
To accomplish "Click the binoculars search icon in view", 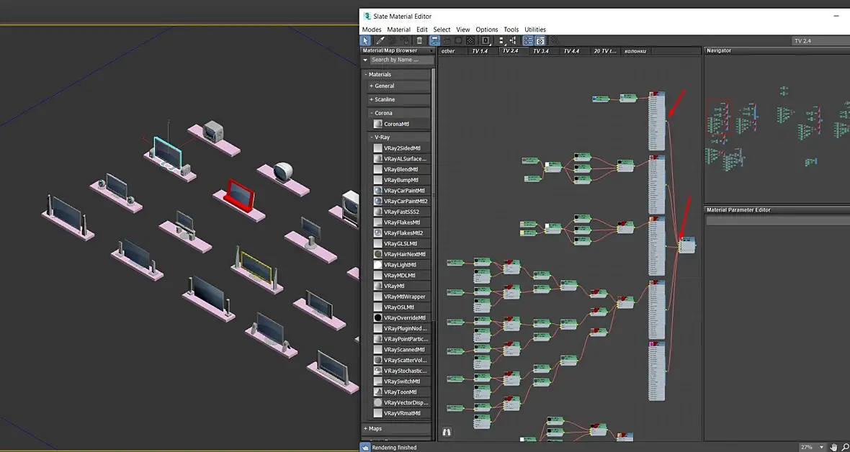I will coord(447,432).
